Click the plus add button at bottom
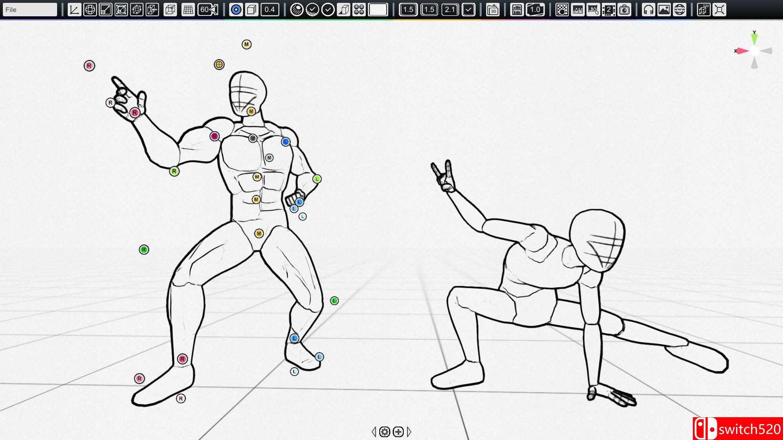This screenshot has width=783, height=440. (398, 431)
